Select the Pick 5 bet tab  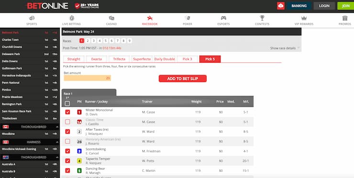210,59
